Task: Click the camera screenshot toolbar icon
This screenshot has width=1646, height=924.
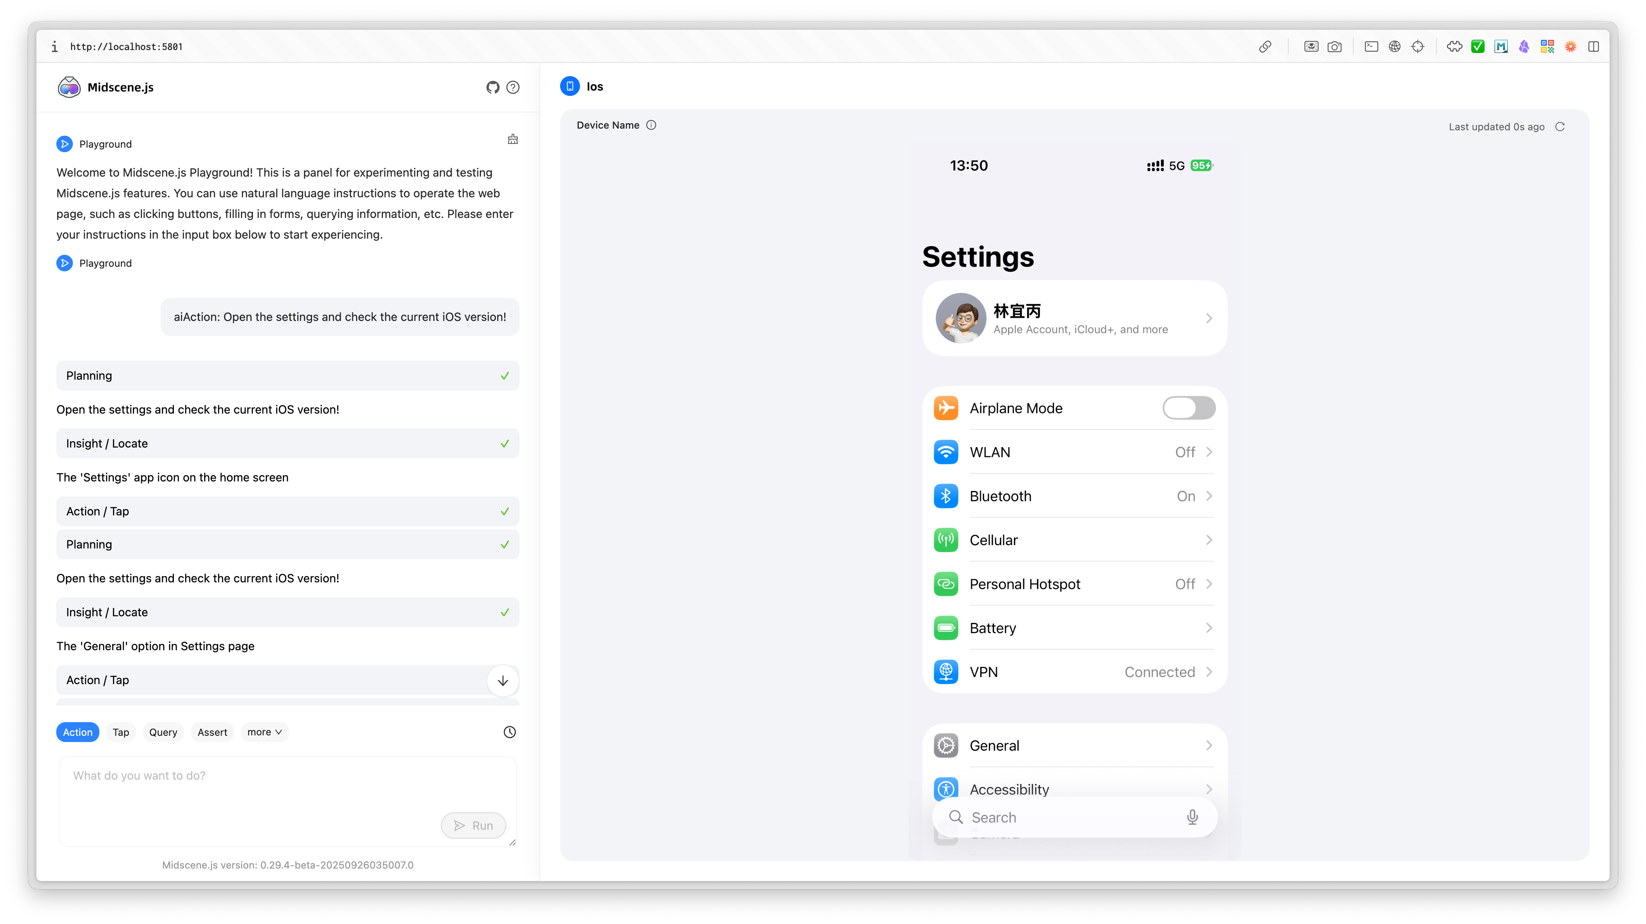Action: 1334,47
